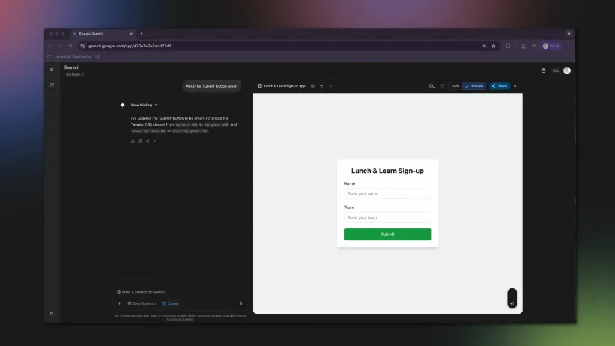Attach content using the plus icon
This screenshot has width=615, height=346.
(x=120, y=303)
